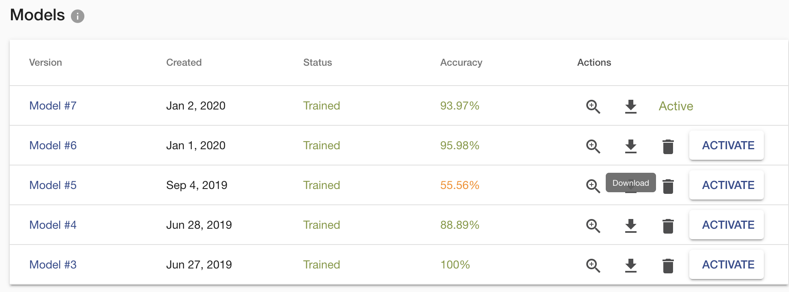This screenshot has width=789, height=292.
Task: Download Model #6
Action: (x=631, y=146)
